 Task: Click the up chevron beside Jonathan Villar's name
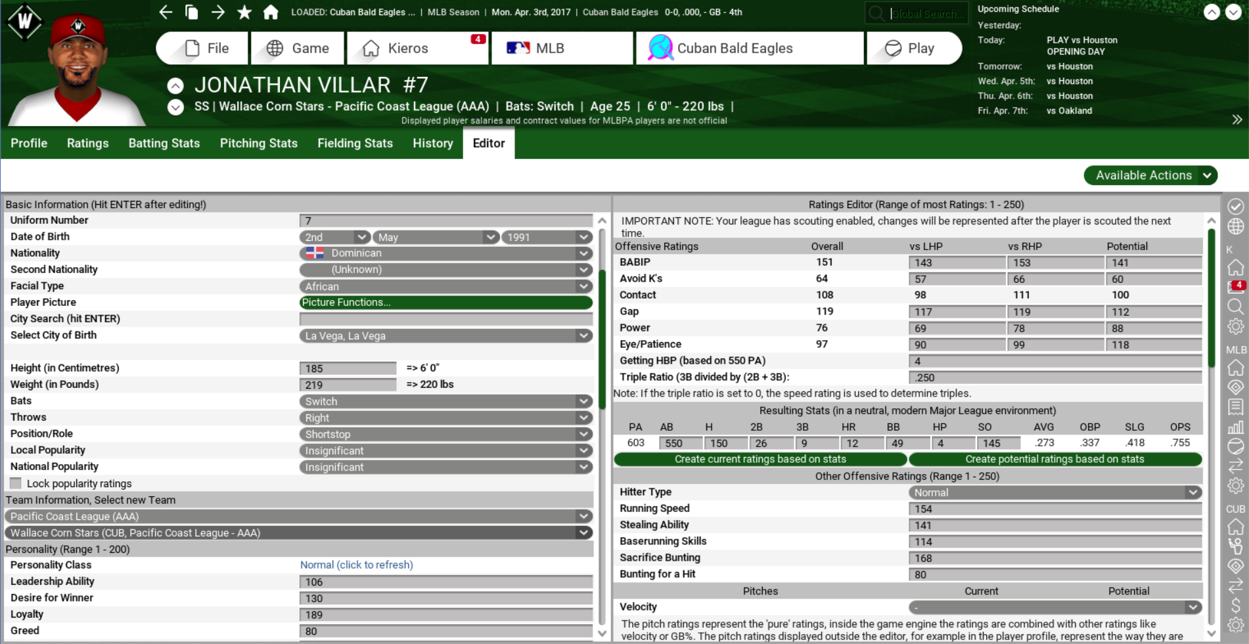[x=175, y=85]
